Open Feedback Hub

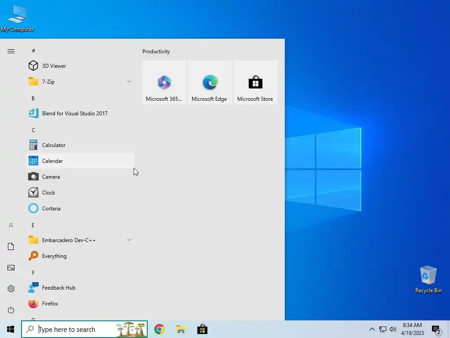click(x=80, y=288)
